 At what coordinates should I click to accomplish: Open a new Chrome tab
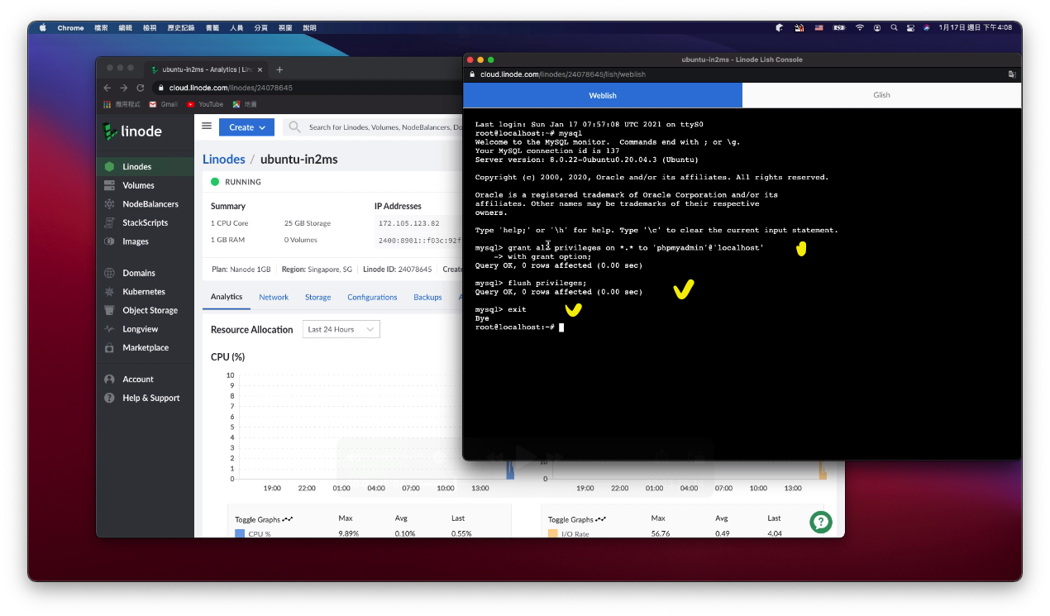pyautogui.click(x=279, y=69)
